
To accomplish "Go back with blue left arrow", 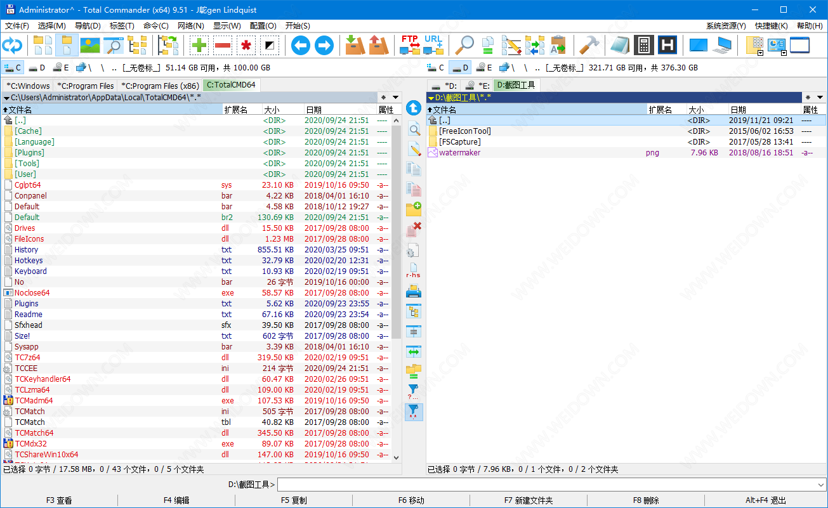I will (301, 45).
